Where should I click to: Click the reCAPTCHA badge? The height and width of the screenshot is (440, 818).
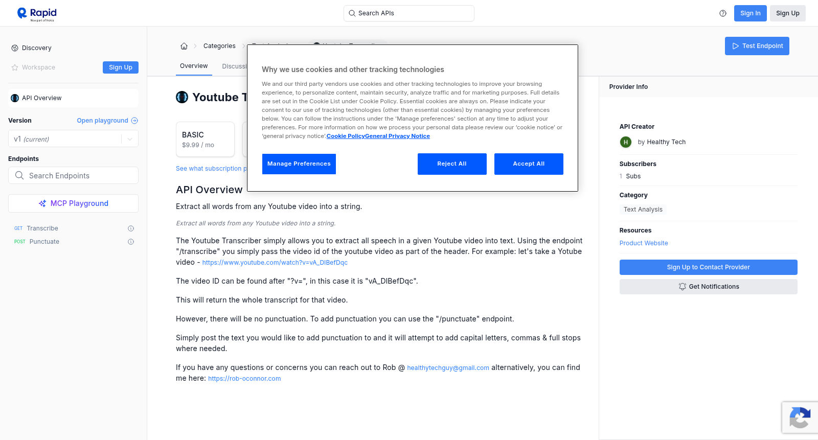click(800, 418)
